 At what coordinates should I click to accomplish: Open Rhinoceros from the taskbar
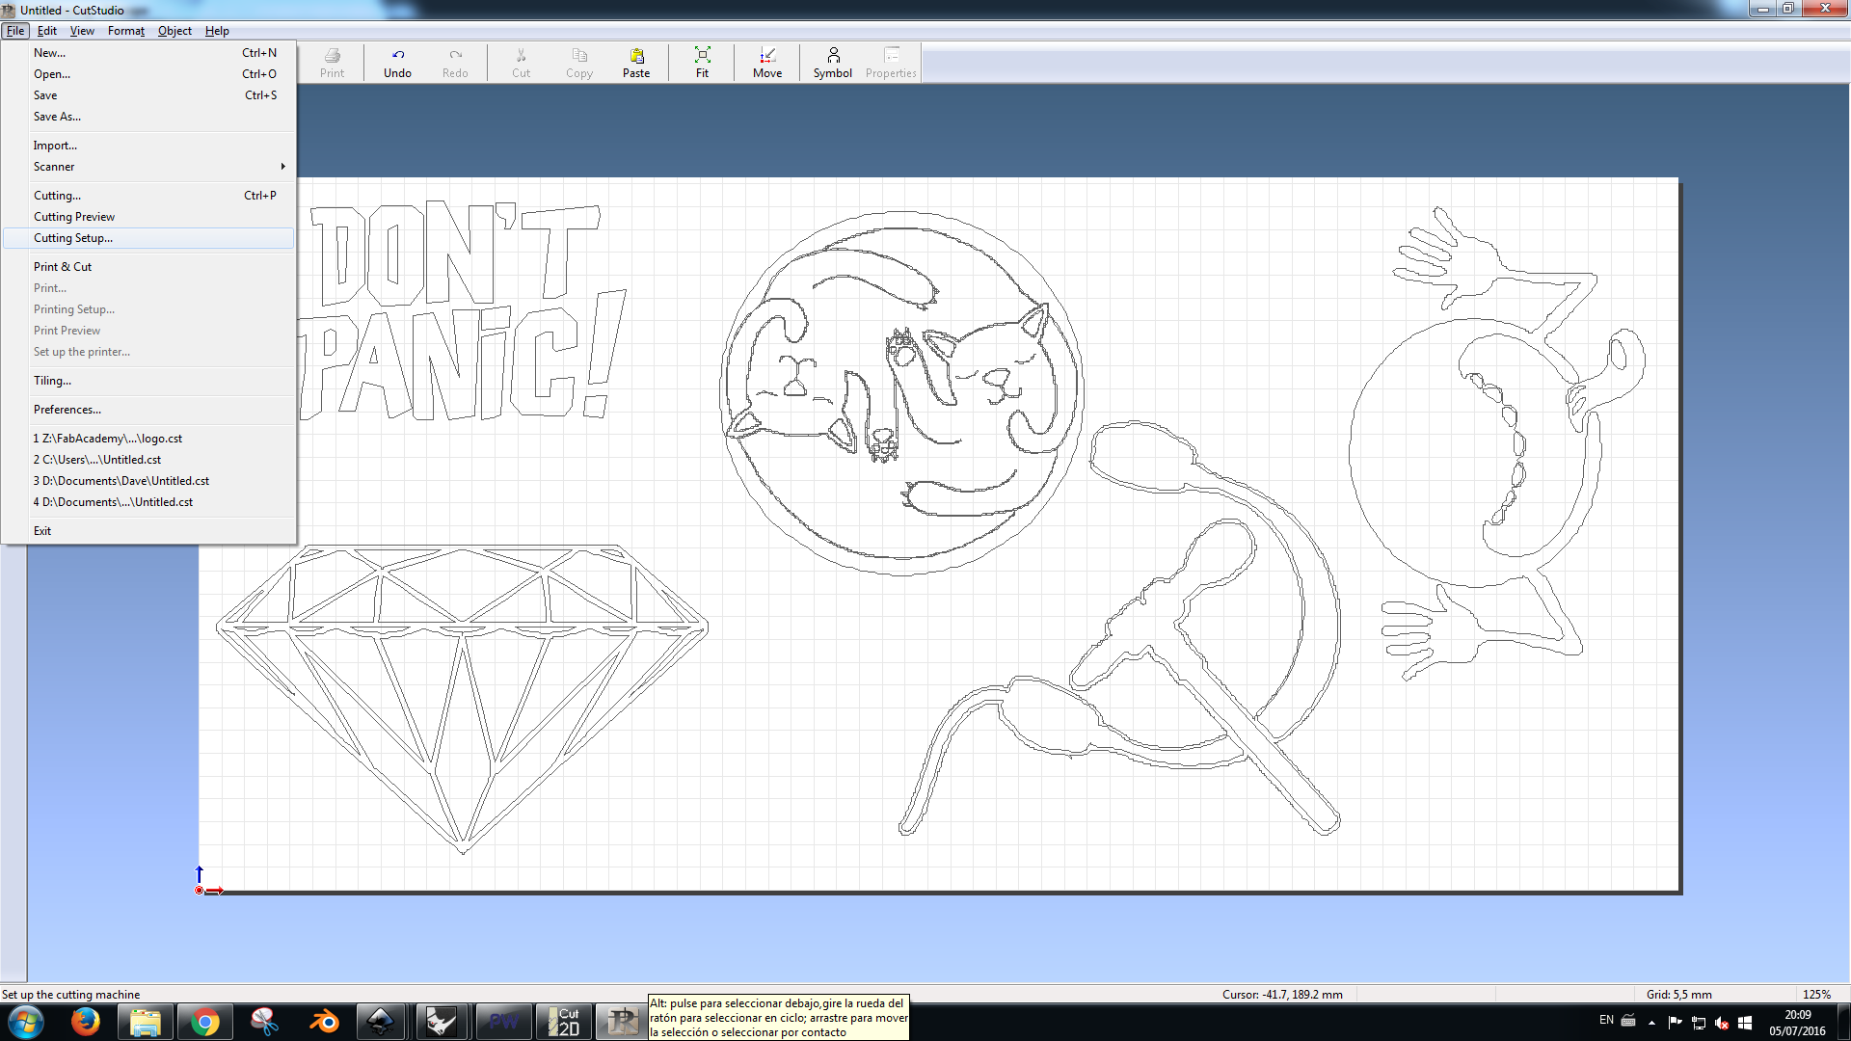(x=443, y=1022)
